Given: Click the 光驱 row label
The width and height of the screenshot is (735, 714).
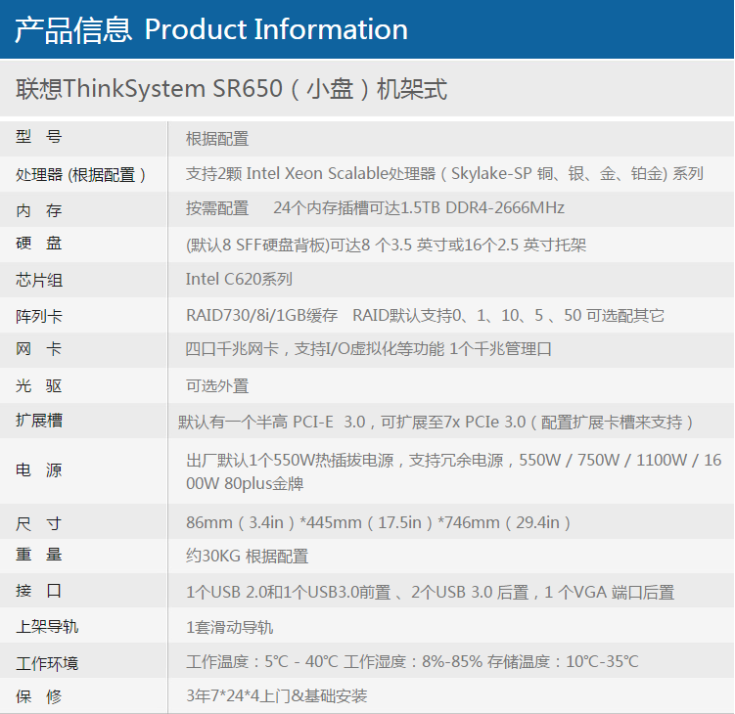Looking at the screenshot, I should pos(39,386).
